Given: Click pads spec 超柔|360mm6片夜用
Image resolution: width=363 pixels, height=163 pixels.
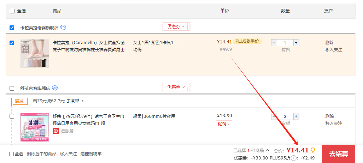Looking at the screenshot, I should pyautogui.click(x=154, y=116).
